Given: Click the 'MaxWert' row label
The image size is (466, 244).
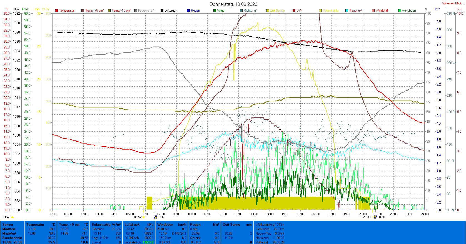Looking at the screenshot, I should click(9, 233).
